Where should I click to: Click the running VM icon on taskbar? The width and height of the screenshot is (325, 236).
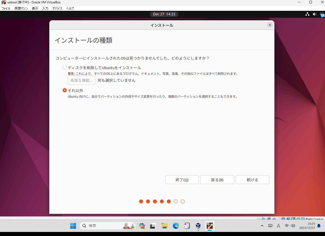[x=210, y=226]
